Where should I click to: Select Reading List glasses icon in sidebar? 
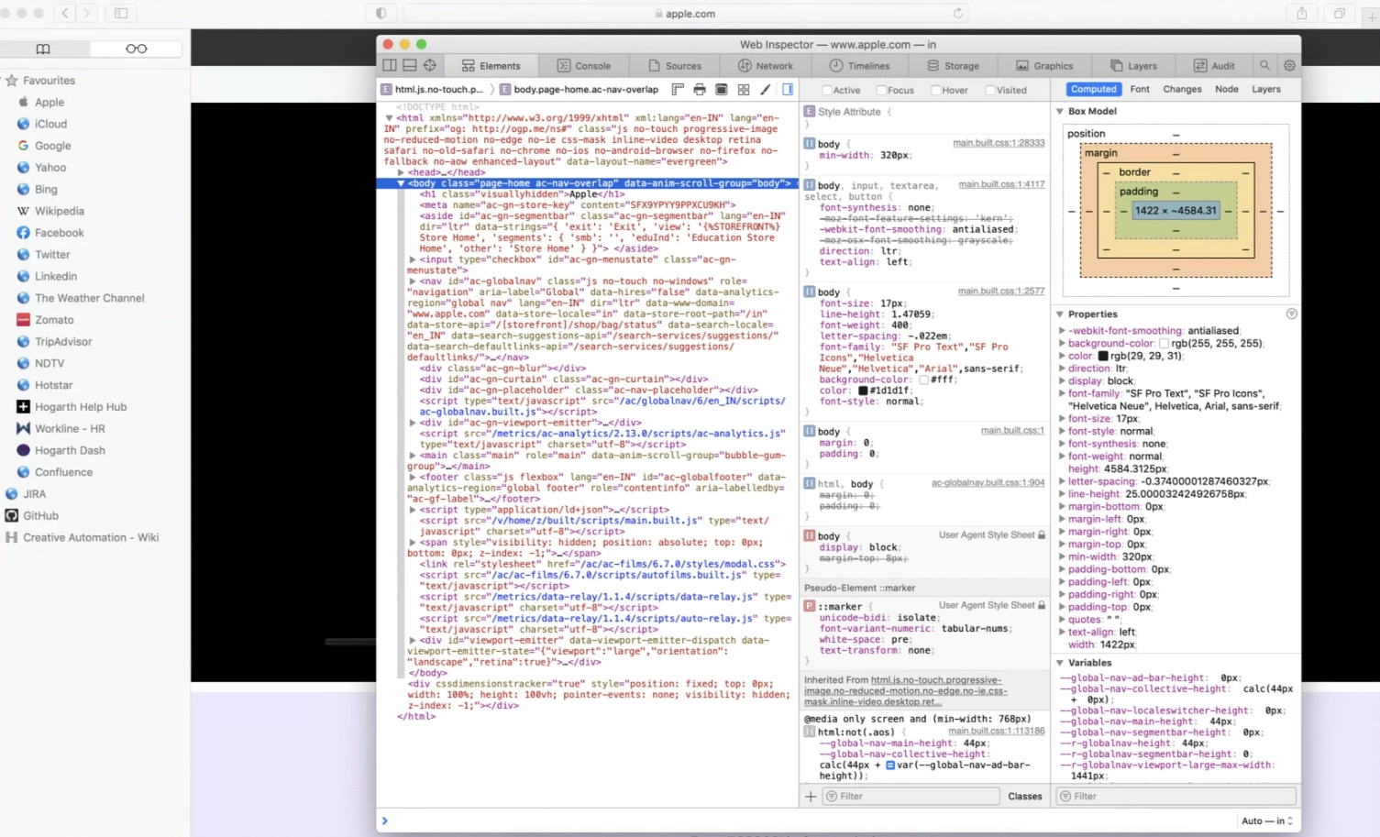[x=136, y=49]
